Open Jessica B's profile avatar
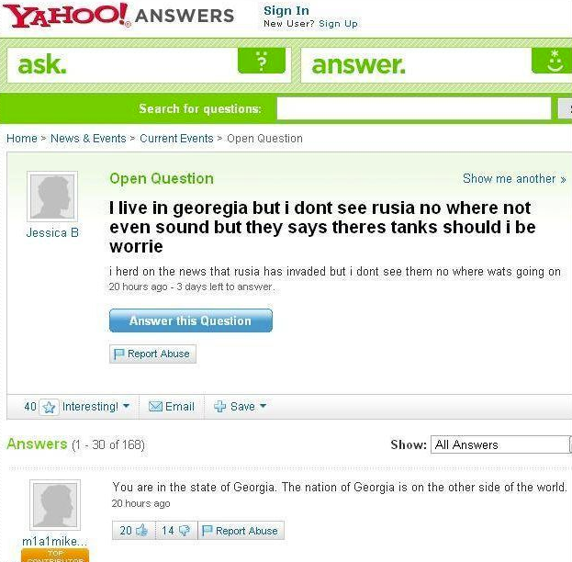Screen dimensions: 572x562 [x=52, y=197]
